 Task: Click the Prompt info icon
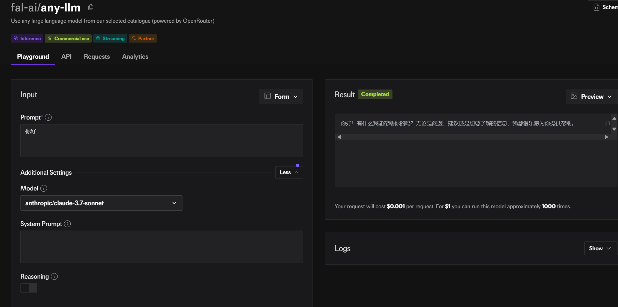point(48,117)
